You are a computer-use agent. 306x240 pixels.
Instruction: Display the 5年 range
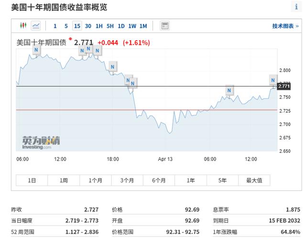click(x=222, y=180)
